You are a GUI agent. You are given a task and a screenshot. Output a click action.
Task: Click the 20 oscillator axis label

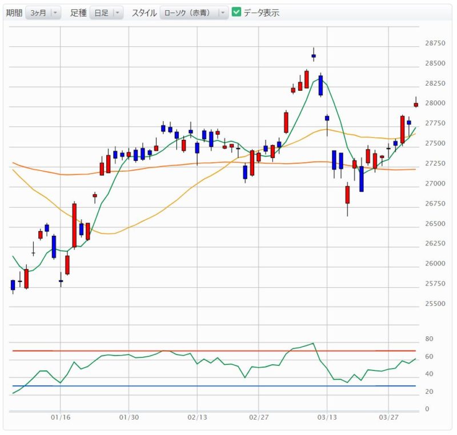429,392
